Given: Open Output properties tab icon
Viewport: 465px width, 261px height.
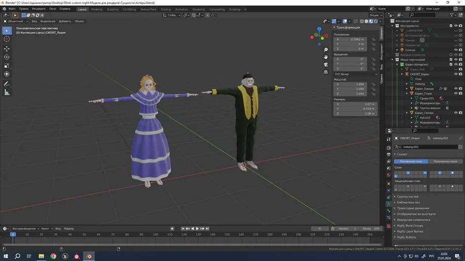Looking at the screenshot, I should [389, 154].
